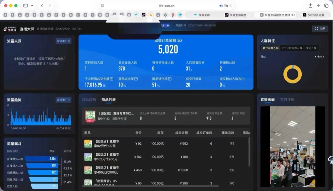Click help icon next to 千次观看成交金额
The image size is (333, 191).
pyautogui.click(x=112, y=79)
